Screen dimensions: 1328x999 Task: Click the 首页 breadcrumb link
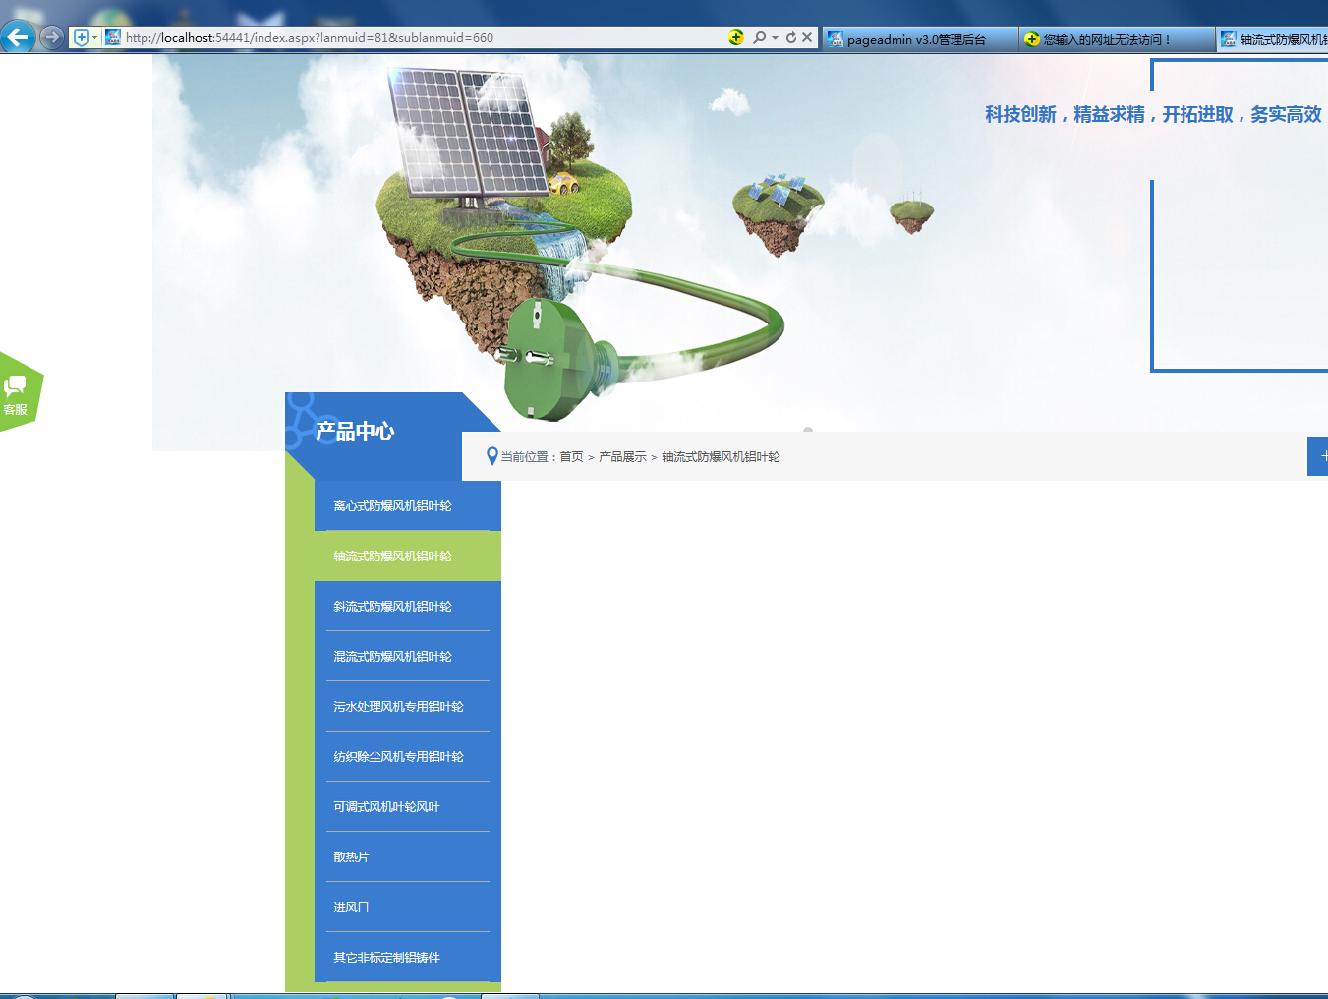click(x=571, y=457)
